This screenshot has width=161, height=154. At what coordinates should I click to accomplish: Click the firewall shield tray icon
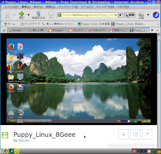click(134, 151)
